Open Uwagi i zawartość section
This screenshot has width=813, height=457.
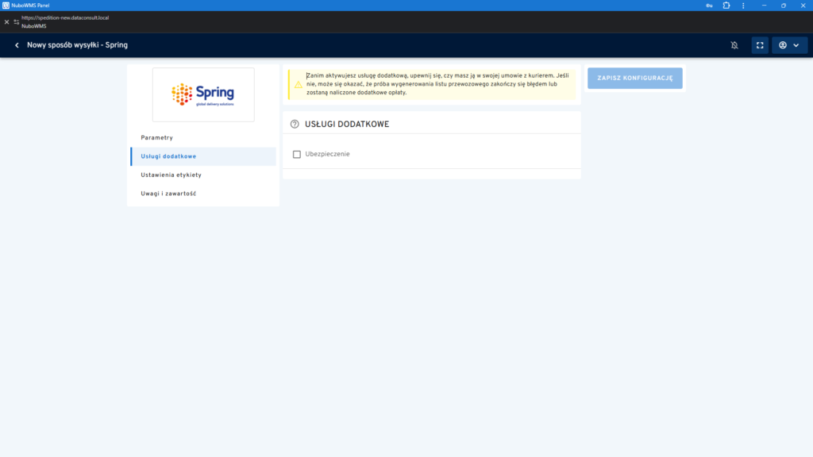[x=168, y=194]
